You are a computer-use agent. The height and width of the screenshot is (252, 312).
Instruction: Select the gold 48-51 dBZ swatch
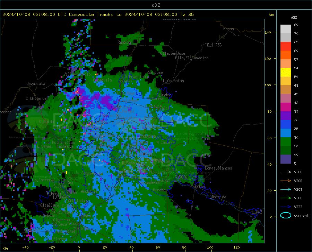pos(286,81)
